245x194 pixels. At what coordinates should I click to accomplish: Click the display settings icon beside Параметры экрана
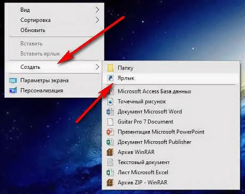[x=13, y=80]
